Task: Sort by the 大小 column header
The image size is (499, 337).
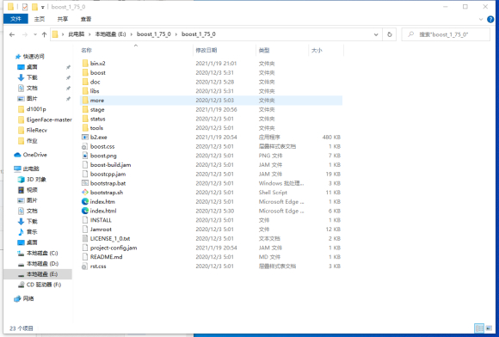Action: point(326,50)
